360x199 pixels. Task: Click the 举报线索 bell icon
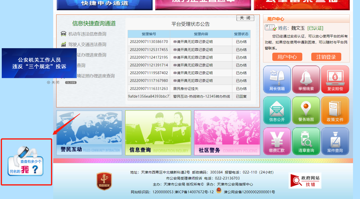click(306, 79)
